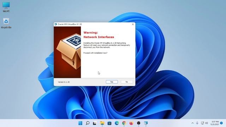This screenshot has width=226, height=127.
Task: Select the Recycle Bin desktop icon
Action: [x=6, y=23]
